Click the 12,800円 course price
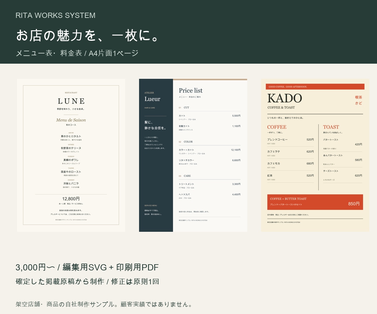Image resolution: width=377 pixels, height=314 pixels. 71,199
